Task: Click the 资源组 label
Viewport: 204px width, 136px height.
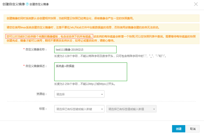Action: click(x=41, y=94)
